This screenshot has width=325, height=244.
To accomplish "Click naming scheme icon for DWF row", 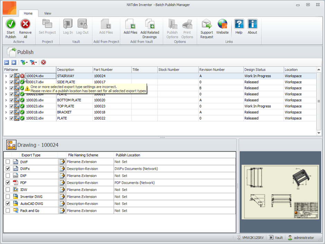I will point(62,162).
